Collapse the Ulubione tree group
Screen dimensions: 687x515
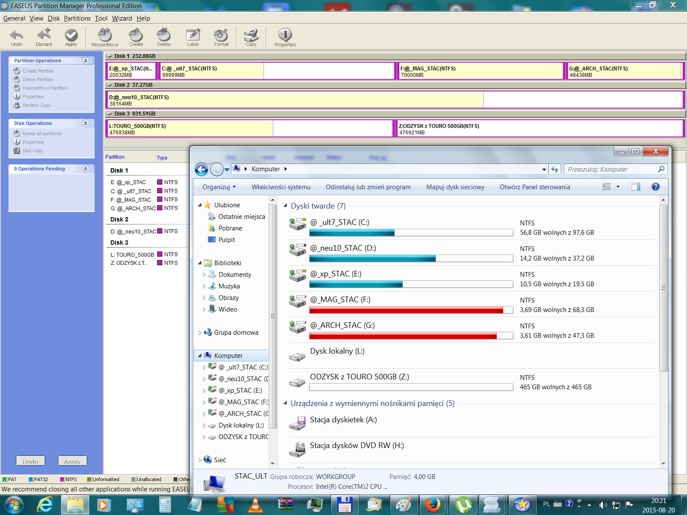[x=200, y=205]
